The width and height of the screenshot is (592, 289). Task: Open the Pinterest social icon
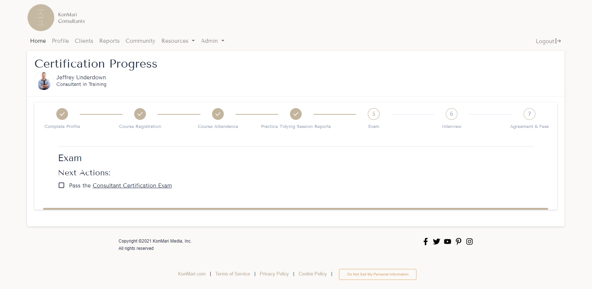coord(459,242)
